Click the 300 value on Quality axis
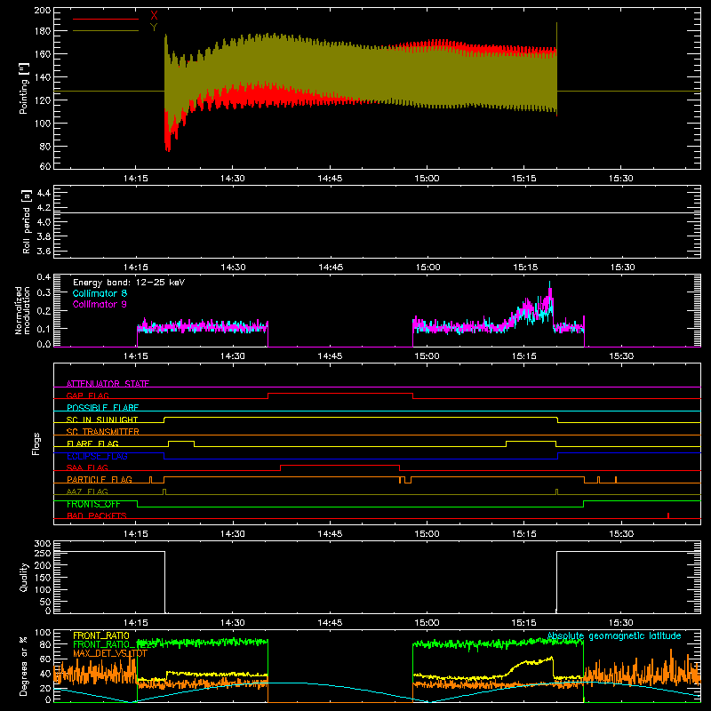This screenshot has height=711, width=711. coord(43,544)
